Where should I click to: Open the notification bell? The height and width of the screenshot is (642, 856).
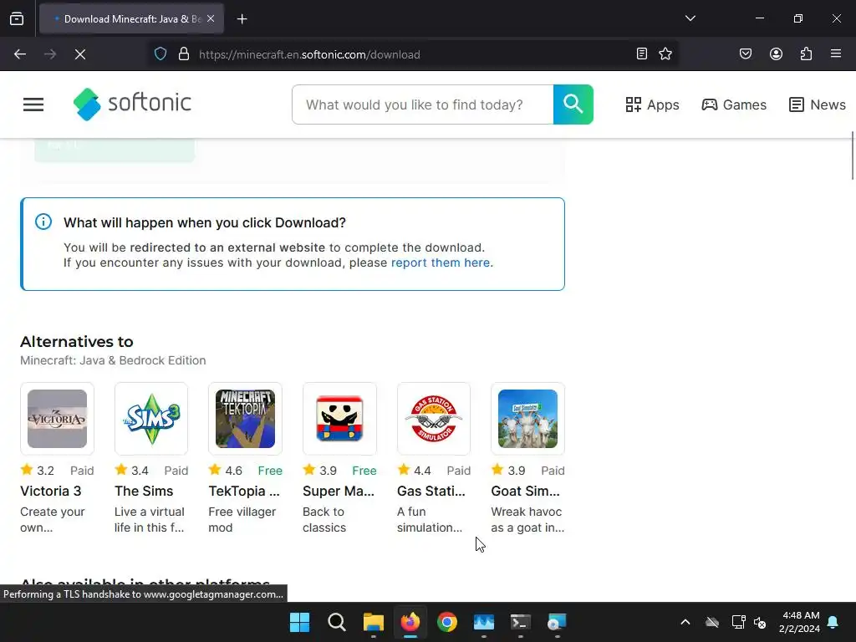(x=833, y=622)
